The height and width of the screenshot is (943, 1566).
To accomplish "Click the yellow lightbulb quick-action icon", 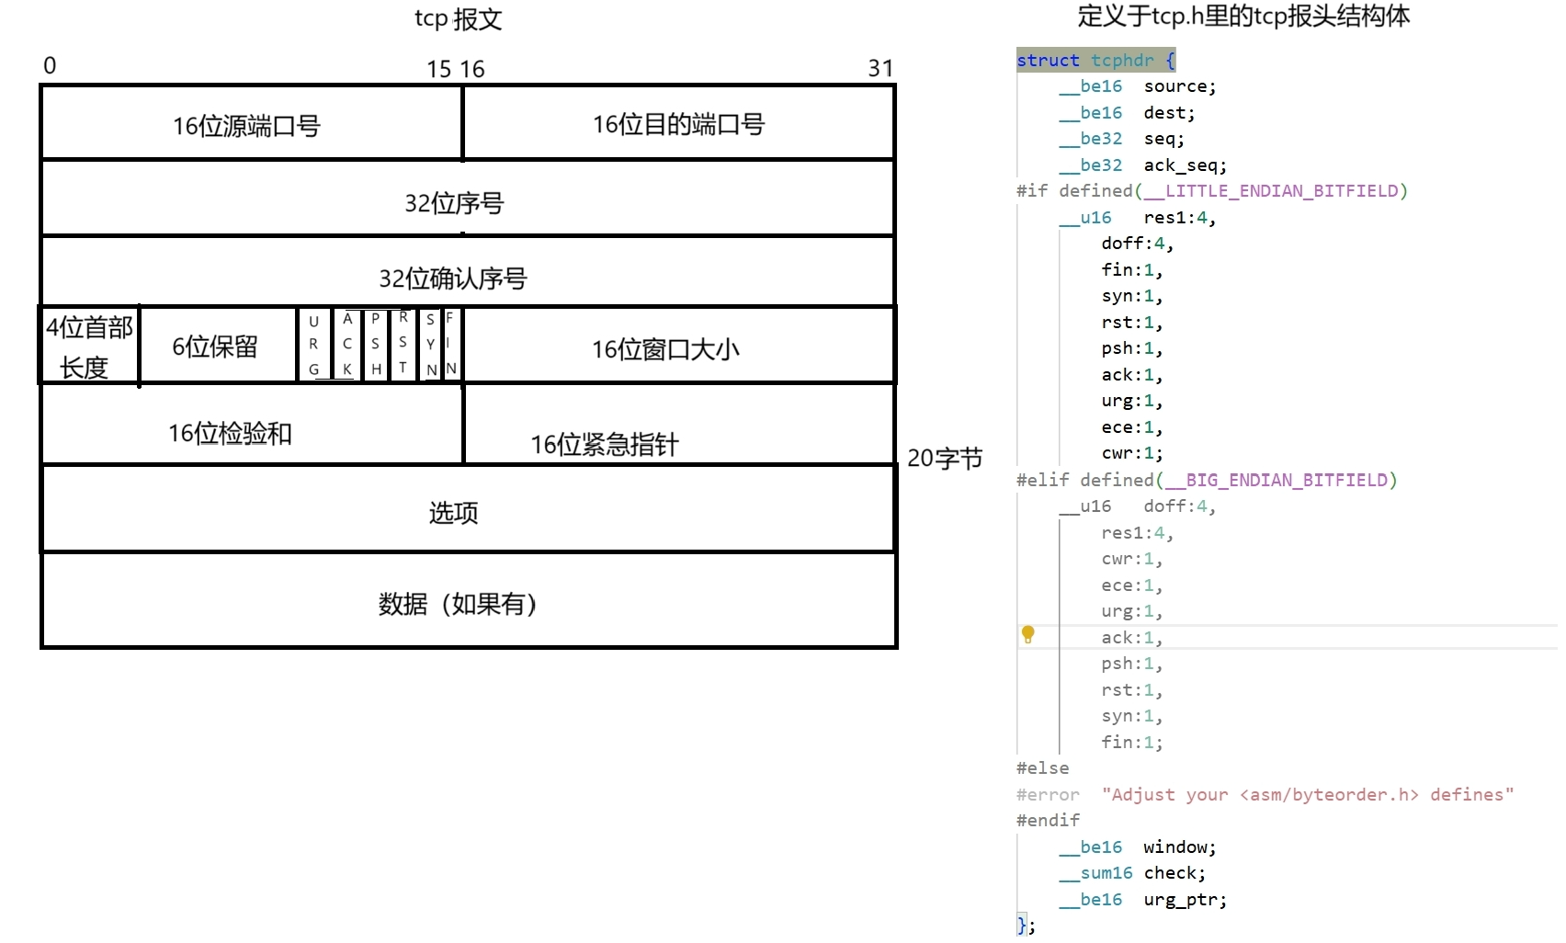I will (x=1027, y=634).
